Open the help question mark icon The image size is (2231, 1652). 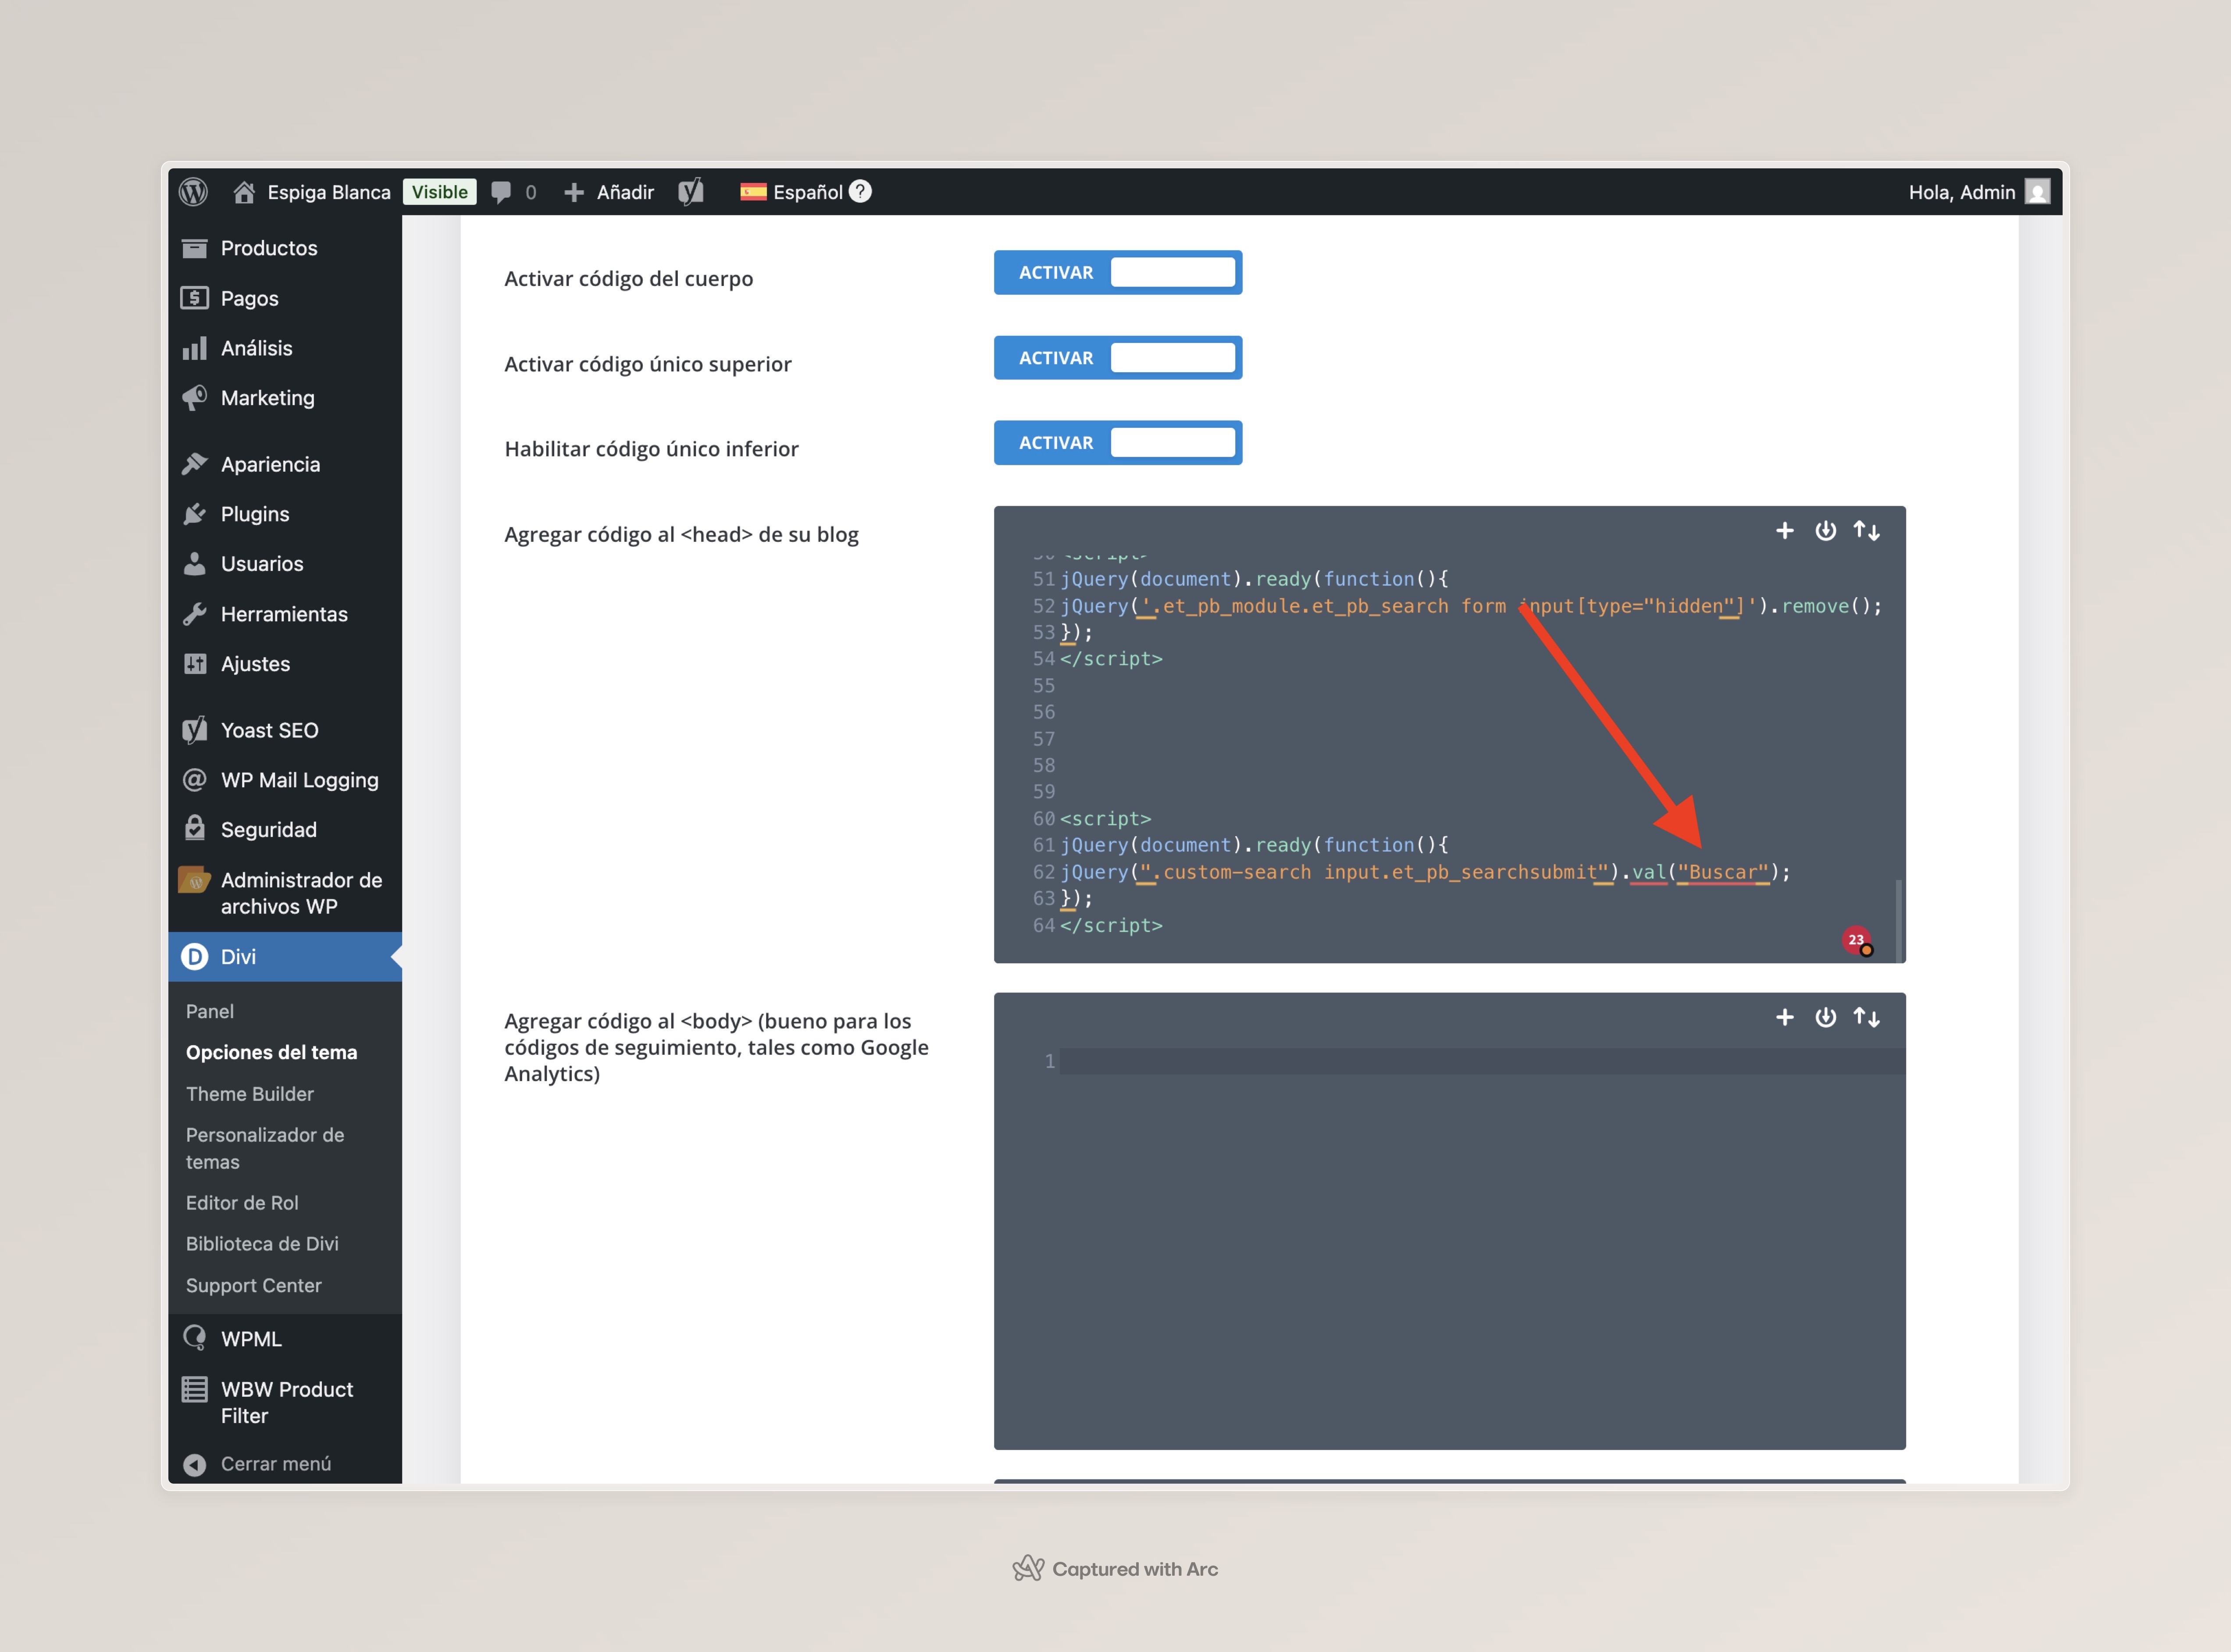(860, 191)
